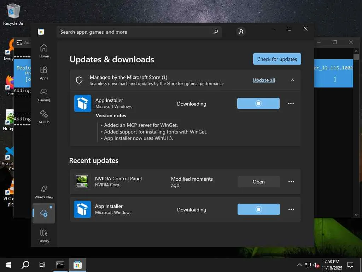Check for updates

point(277,59)
